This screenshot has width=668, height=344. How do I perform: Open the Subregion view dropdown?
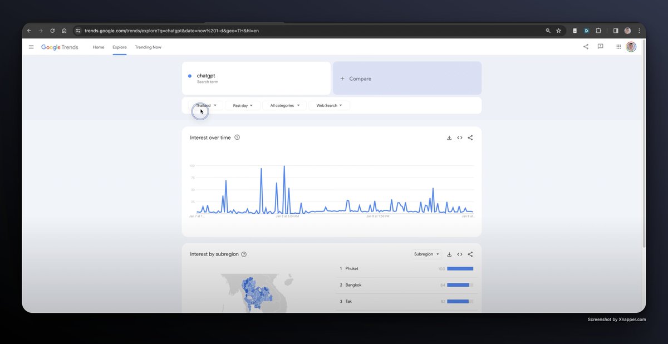[x=427, y=254]
